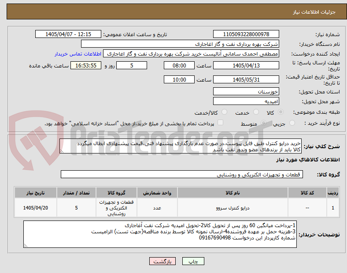Screen dimensions: 347x273
Task: Select the کالا/خدمت radio button
Action: tap(224, 112)
